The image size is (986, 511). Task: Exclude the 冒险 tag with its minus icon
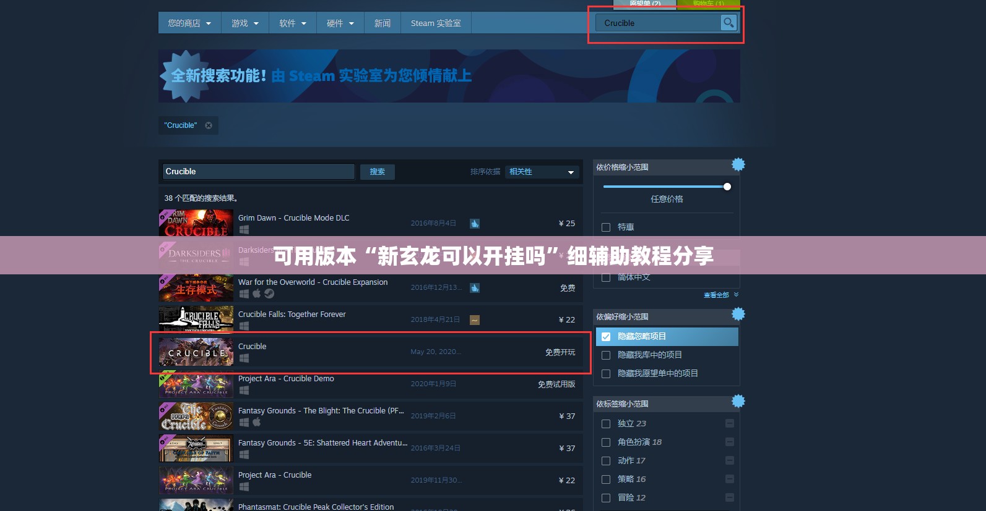point(730,498)
